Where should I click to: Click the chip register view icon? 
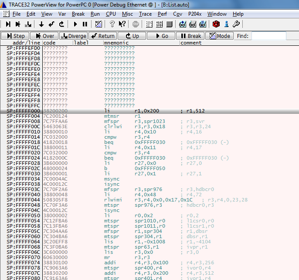pyautogui.click(x=169, y=24)
